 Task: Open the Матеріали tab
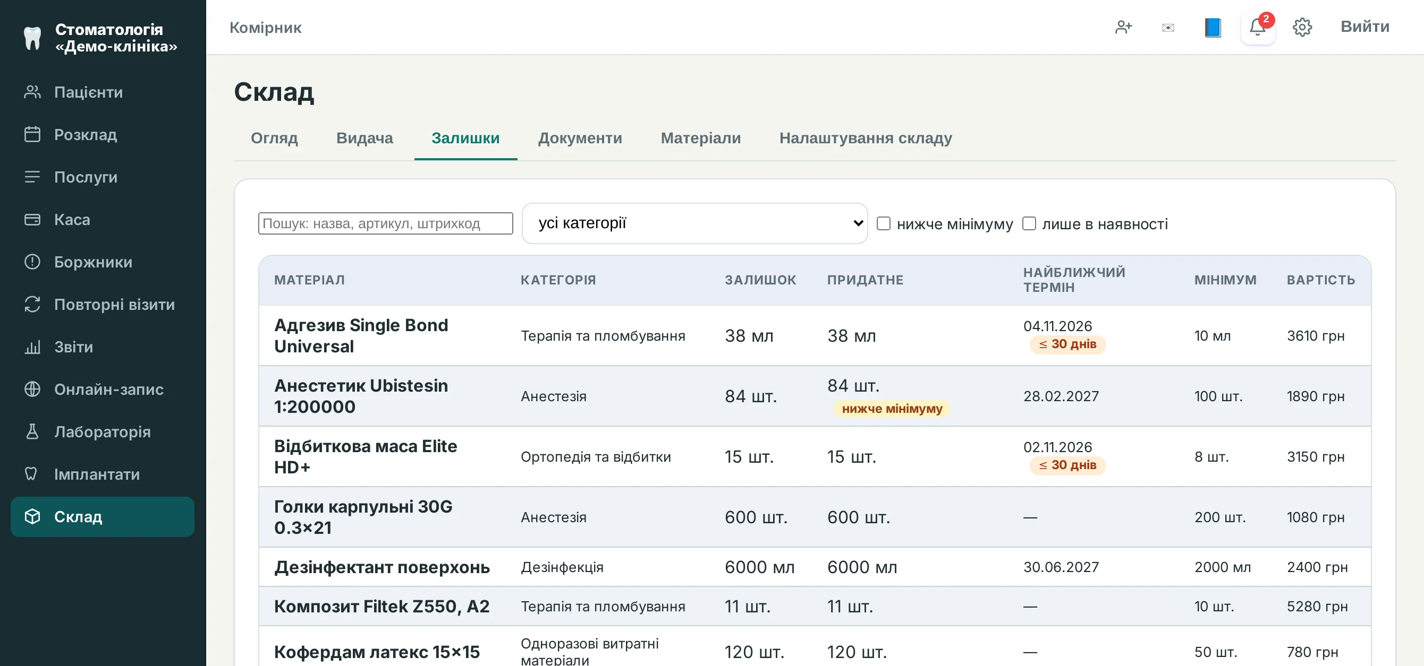[x=700, y=138]
